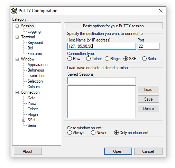Expand the SSH tree node
This screenshot has height=168, width=175.
[x=24, y=120]
